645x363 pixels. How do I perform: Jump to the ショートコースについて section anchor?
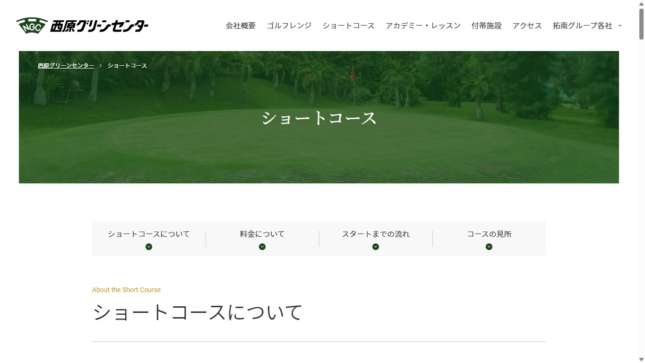(x=149, y=239)
